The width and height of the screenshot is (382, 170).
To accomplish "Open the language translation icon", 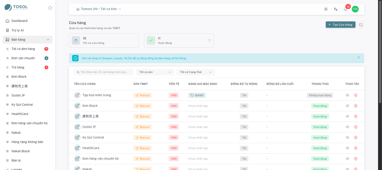I will click(336, 9).
